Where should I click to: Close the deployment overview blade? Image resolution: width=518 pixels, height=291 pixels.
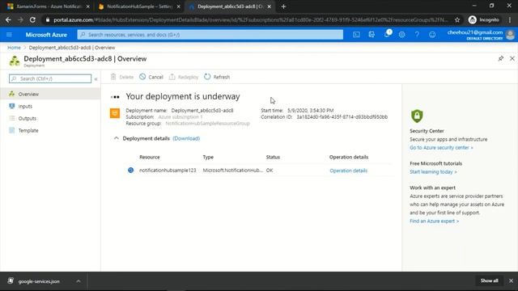point(512,58)
